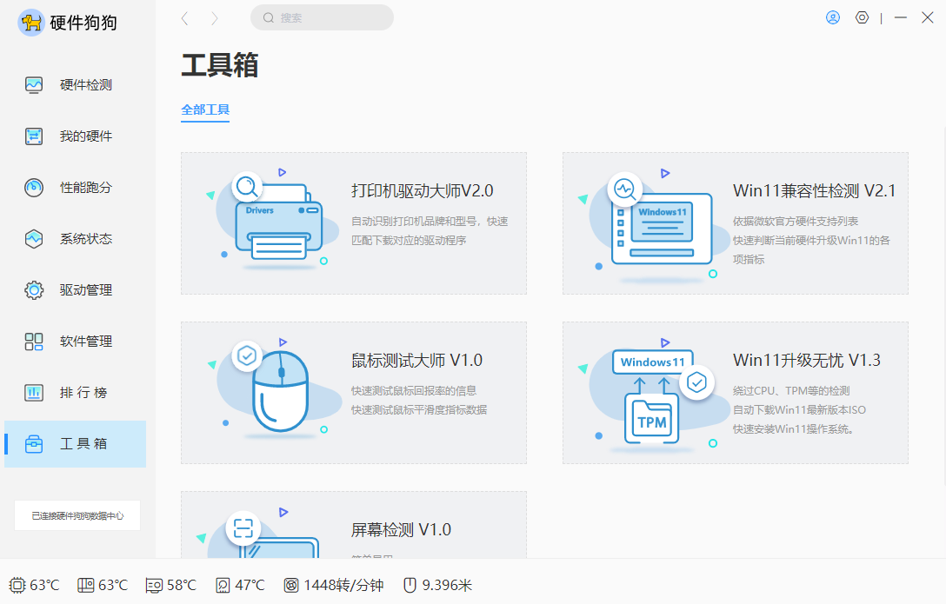Click the 63°C CPU temperature value
946x604 pixels.
click(x=44, y=585)
